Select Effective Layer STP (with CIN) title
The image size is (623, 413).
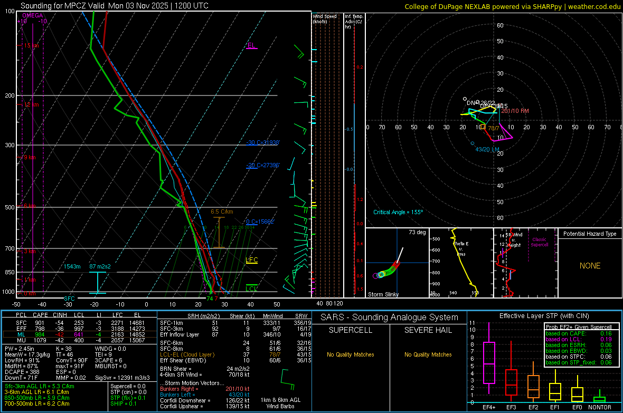[x=544, y=316]
